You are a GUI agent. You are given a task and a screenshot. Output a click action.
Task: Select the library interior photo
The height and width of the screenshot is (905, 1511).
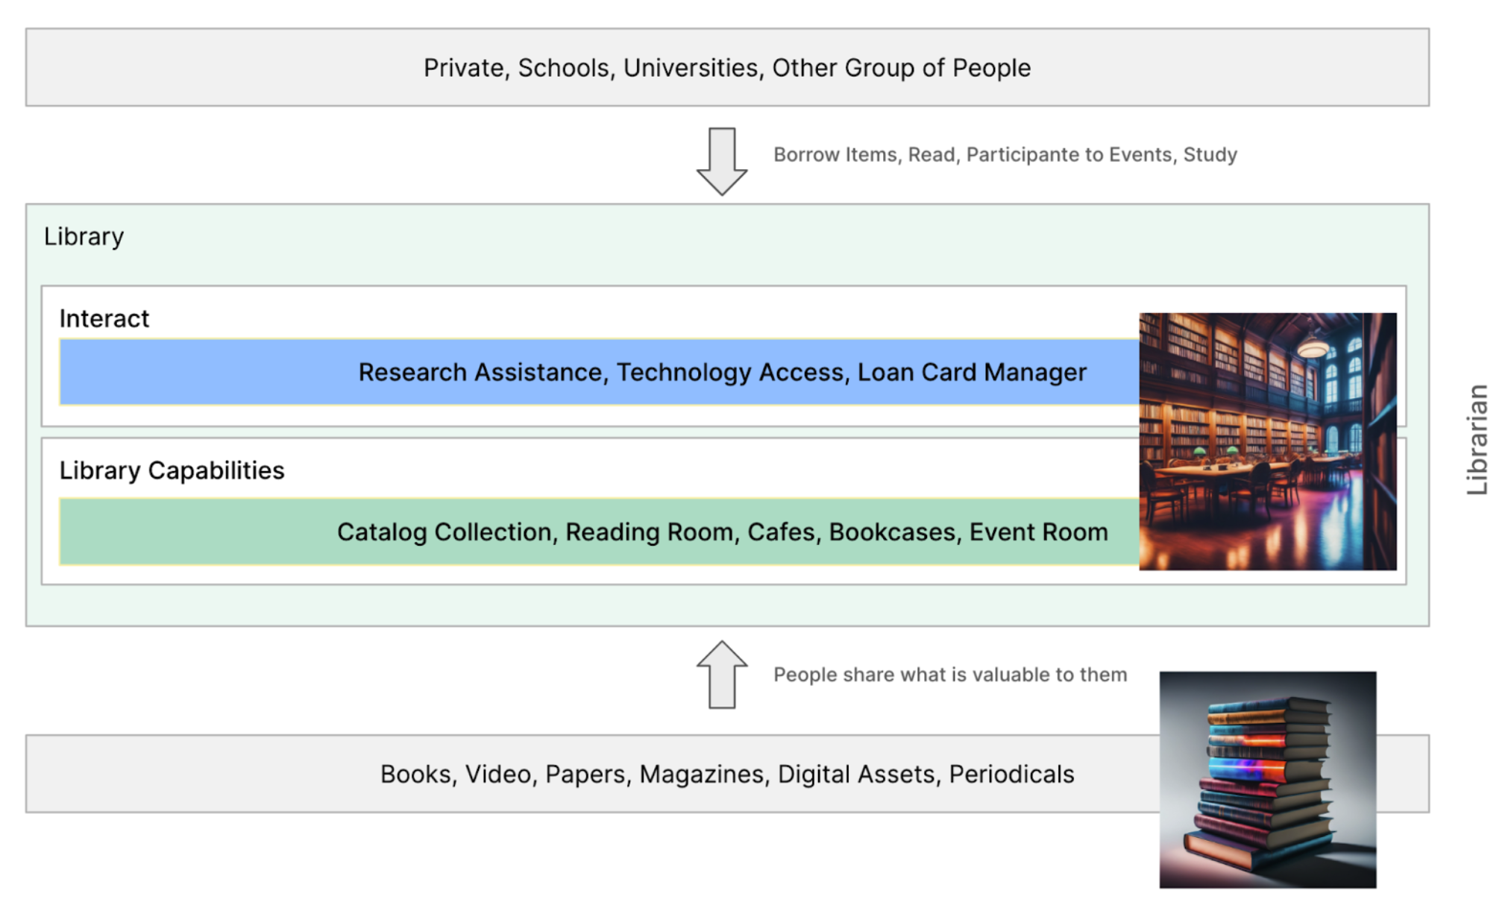[x=1267, y=441]
